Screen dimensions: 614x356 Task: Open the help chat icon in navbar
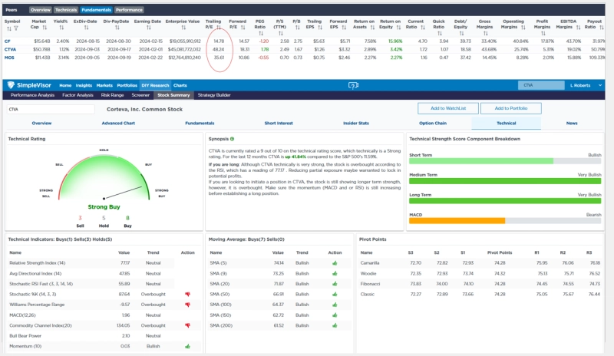[x=353, y=85]
